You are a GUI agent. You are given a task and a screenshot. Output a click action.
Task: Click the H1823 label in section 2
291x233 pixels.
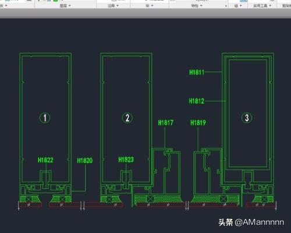[x=126, y=160]
